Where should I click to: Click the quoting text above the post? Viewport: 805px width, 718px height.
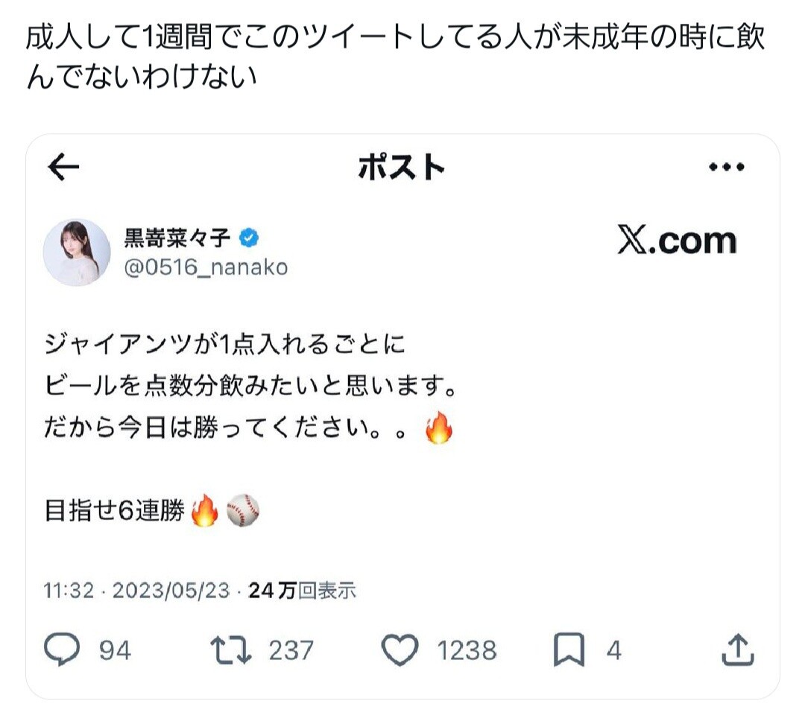click(x=395, y=57)
